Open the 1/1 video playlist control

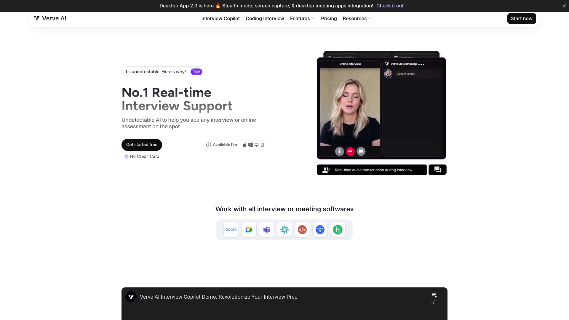pos(434,298)
